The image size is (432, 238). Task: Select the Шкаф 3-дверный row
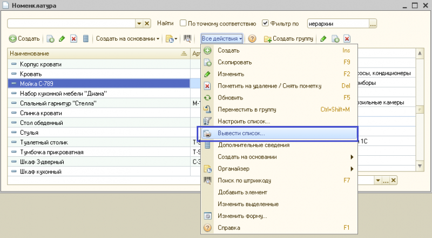[99, 162]
